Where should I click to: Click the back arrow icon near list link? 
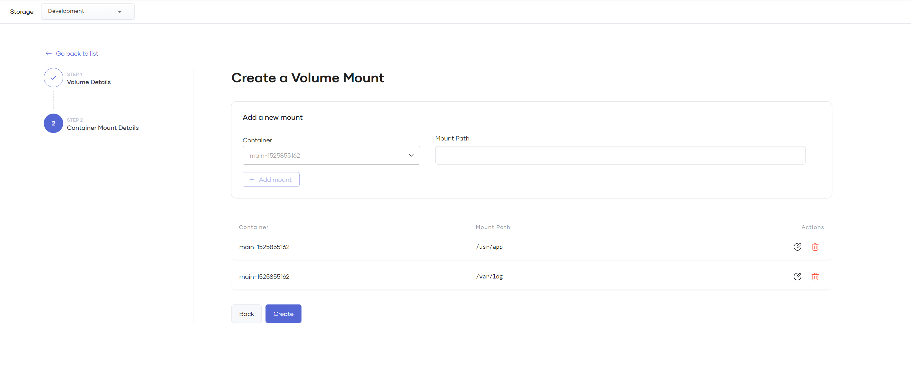point(48,54)
